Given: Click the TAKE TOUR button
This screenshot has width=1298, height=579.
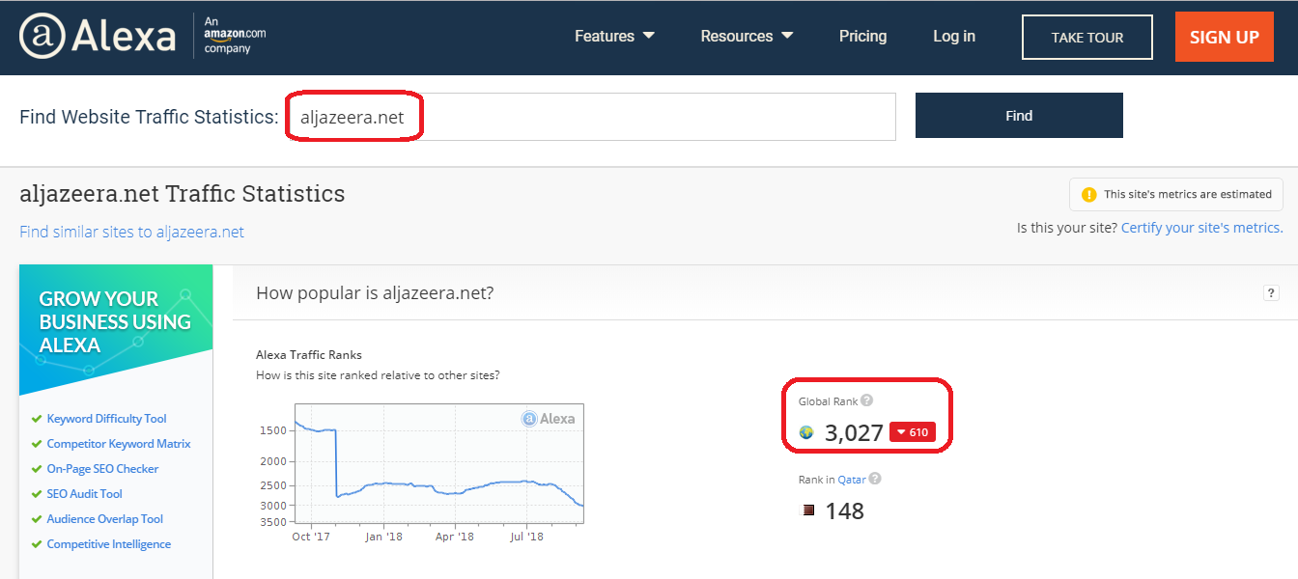Looking at the screenshot, I should pos(1086,38).
